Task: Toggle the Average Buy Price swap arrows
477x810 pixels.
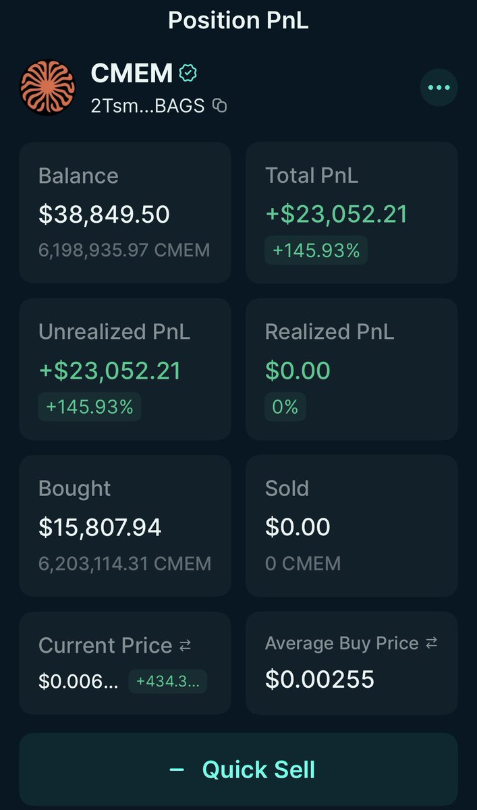Action: click(x=432, y=643)
